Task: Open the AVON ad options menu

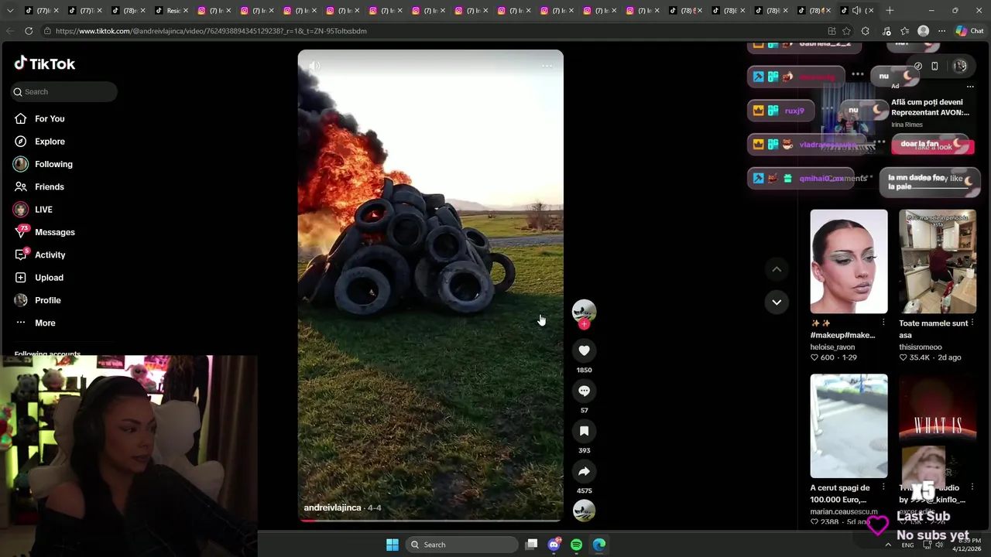Action: (x=970, y=87)
